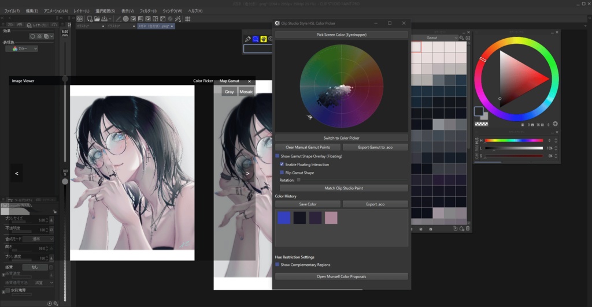Click the 不透明度 dynamics icon button
Viewport: 592px width, 307px height.
point(51,230)
